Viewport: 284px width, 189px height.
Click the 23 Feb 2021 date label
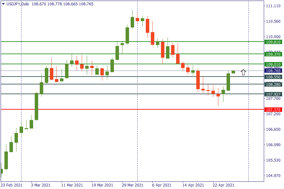click(x=12, y=185)
